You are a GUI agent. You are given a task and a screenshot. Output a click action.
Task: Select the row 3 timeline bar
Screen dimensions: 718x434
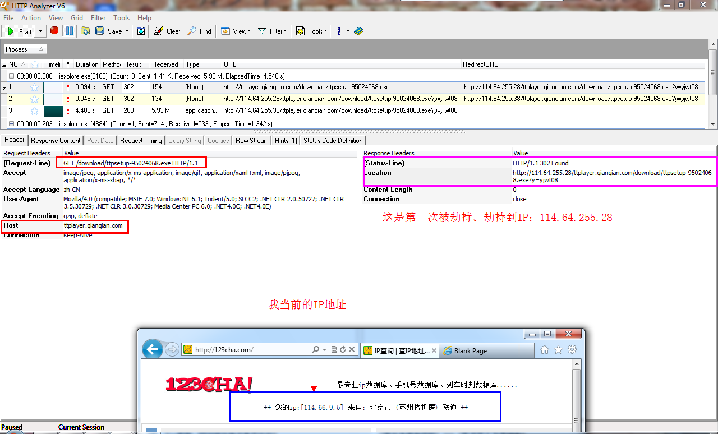tap(54, 111)
